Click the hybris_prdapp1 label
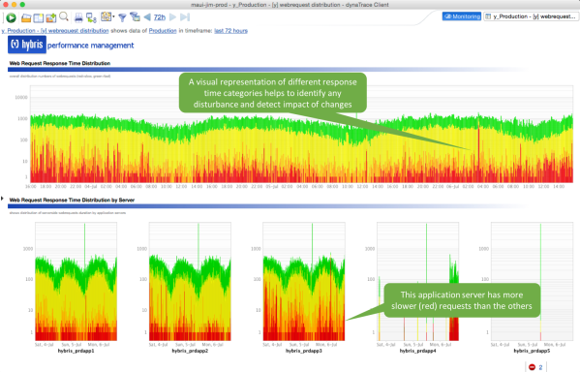The height and width of the screenshot is (372, 580). tap(76, 351)
